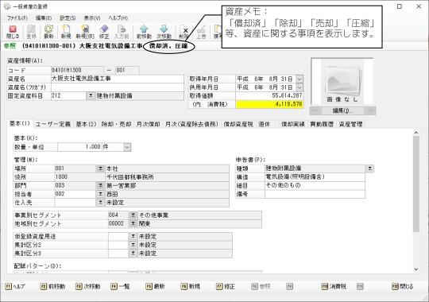
Task: Click the vertical scrollbar thumb
Action: pos(416,184)
